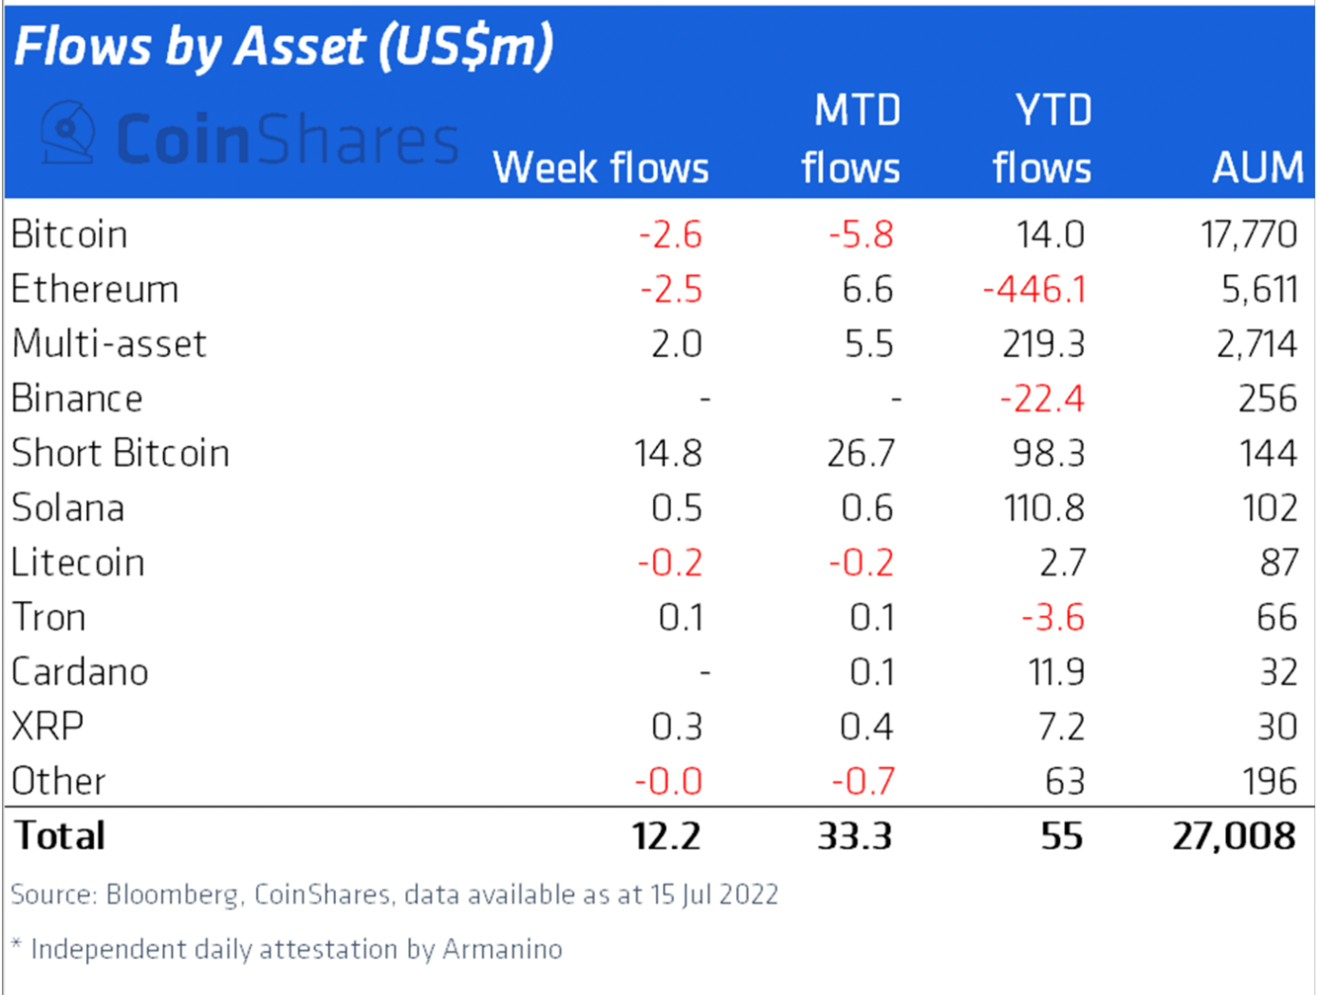
Task: Select the AUM column header
Action: point(1258,168)
